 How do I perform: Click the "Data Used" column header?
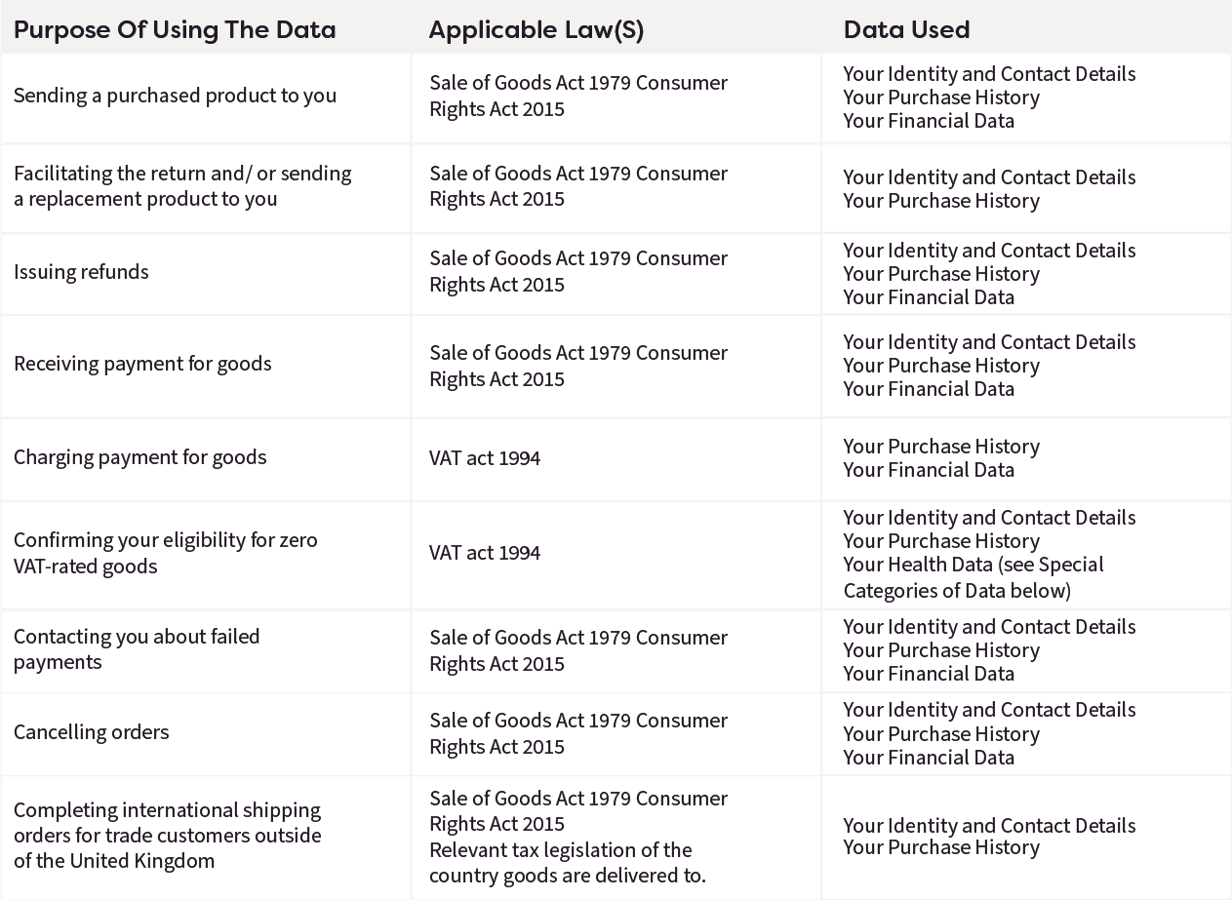906,30
